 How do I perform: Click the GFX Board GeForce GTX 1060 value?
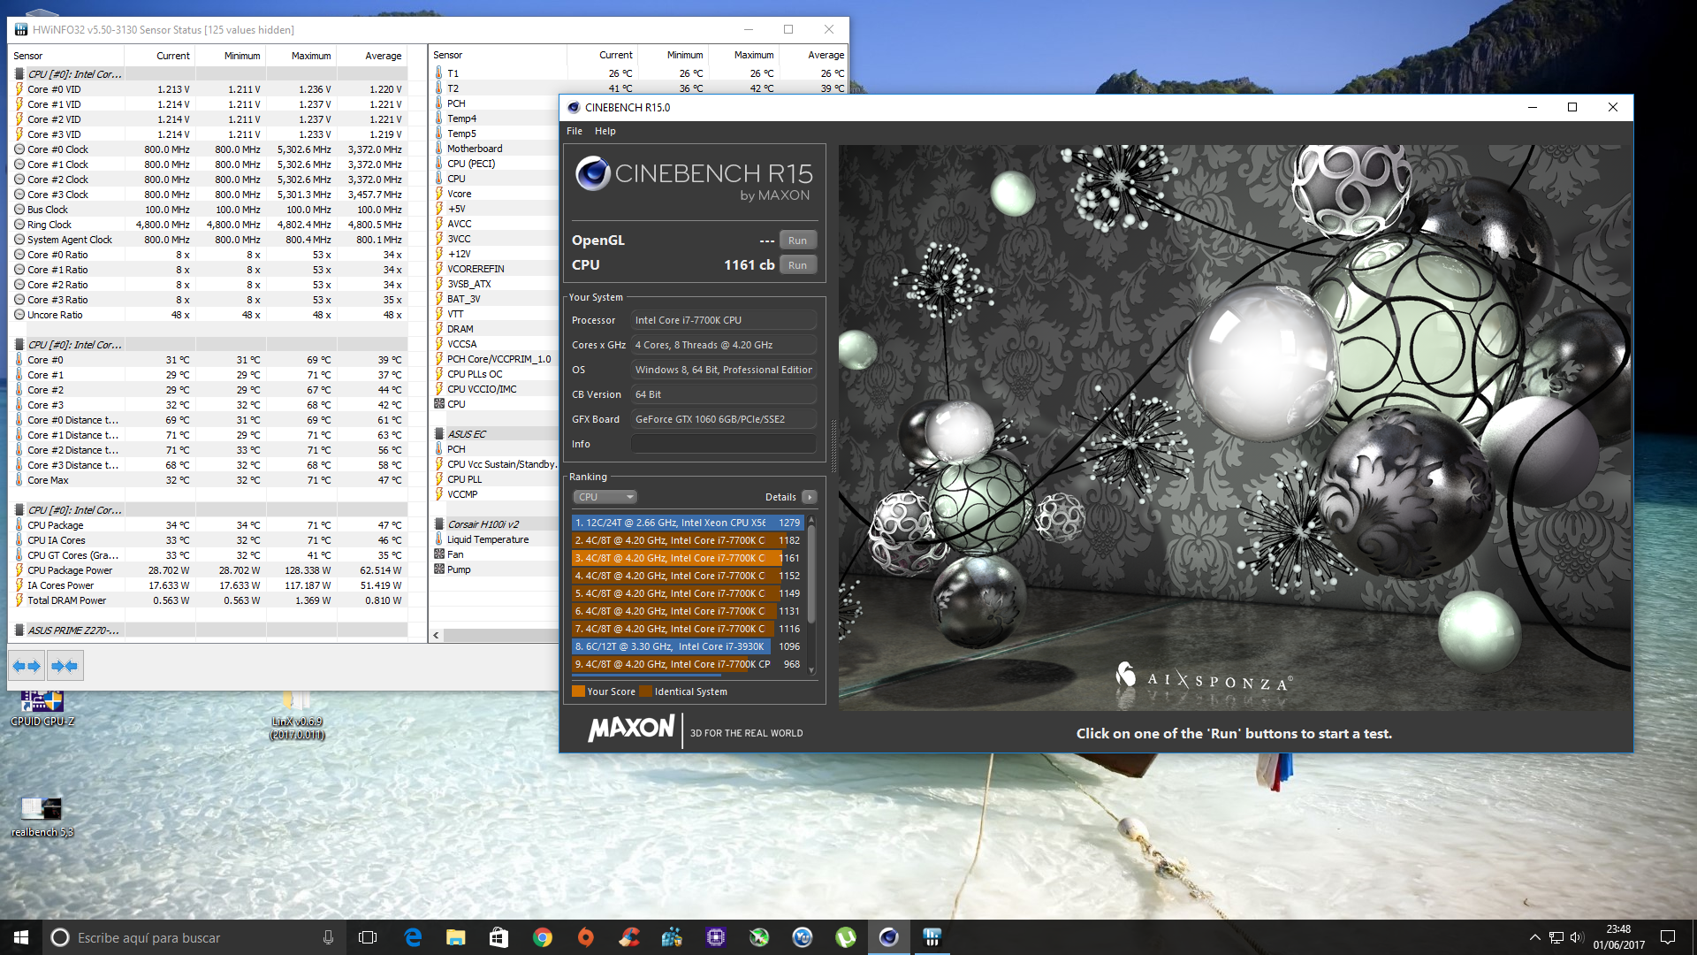[724, 419]
